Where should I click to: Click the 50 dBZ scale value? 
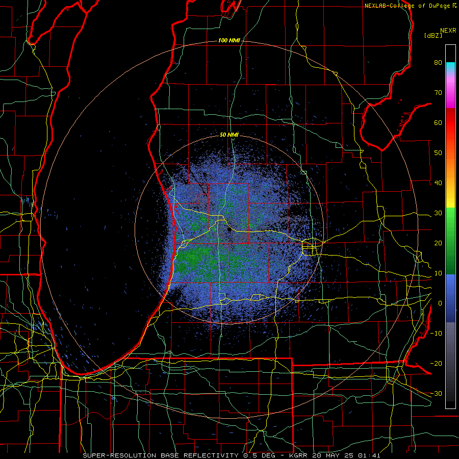pyautogui.click(x=438, y=153)
